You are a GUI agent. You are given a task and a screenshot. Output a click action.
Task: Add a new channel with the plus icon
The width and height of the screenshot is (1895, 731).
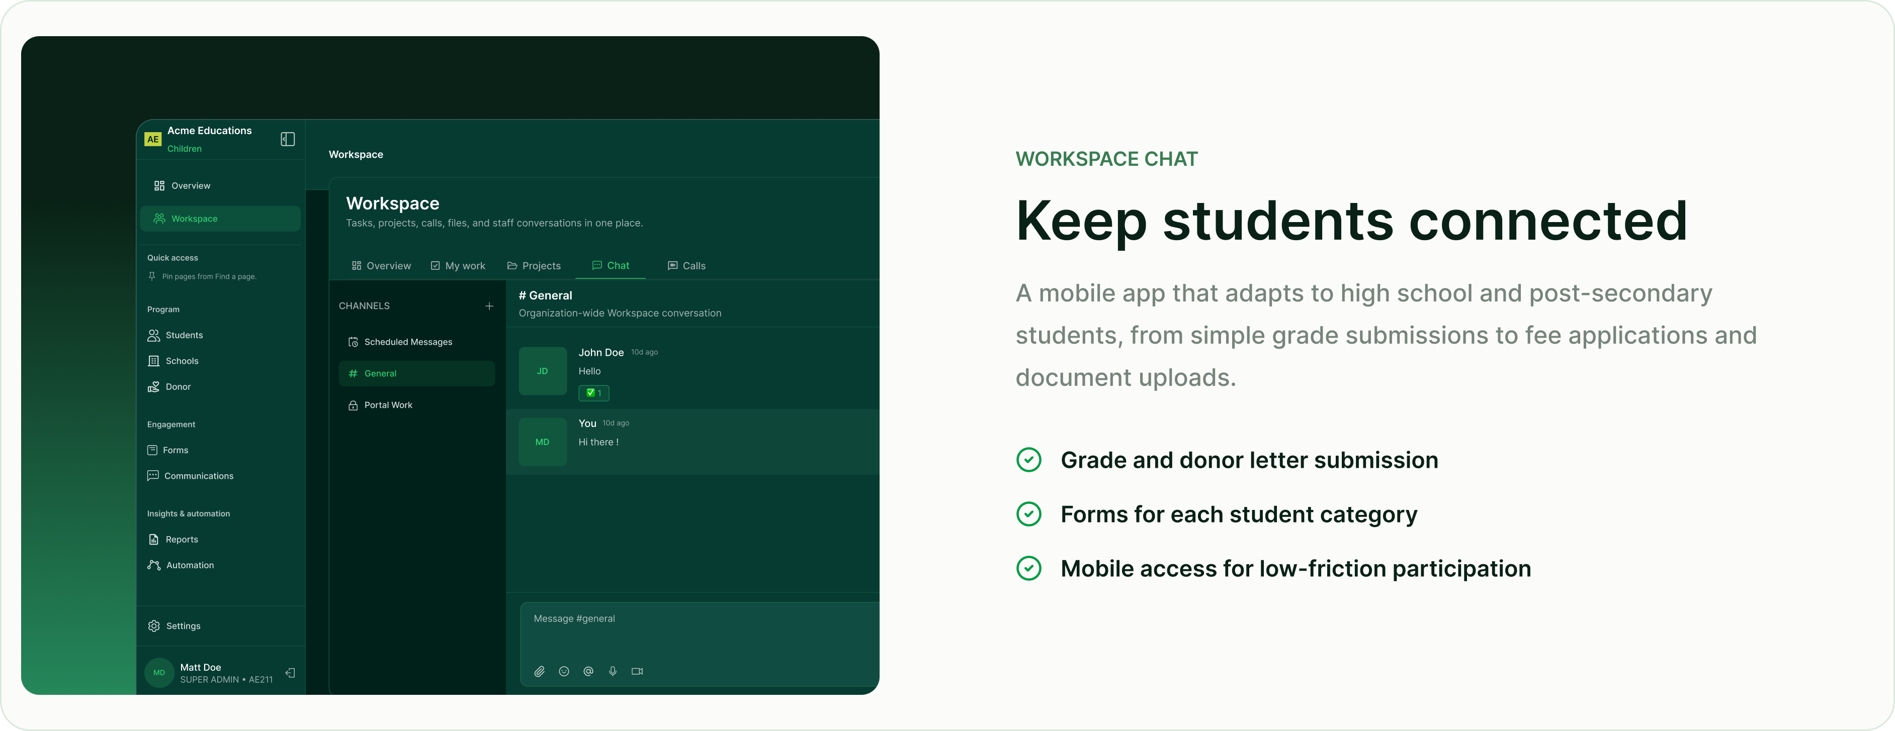tap(489, 306)
